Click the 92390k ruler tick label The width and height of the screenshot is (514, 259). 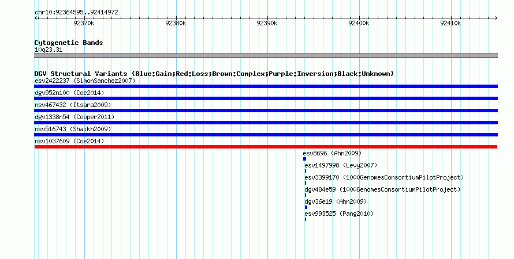pos(267,23)
